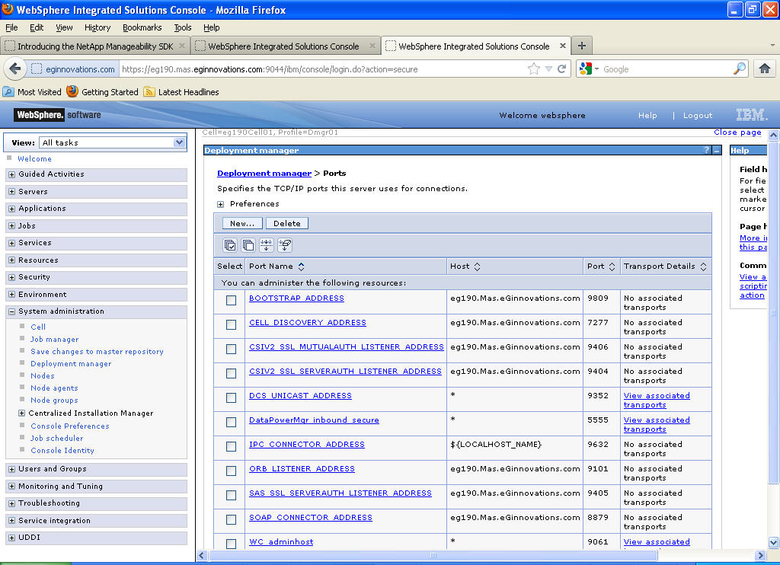Image resolution: width=780 pixels, height=565 pixels.
Task: Check the ORB_LISTENER_ADDRESS row checkbox
Action: click(231, 471)
